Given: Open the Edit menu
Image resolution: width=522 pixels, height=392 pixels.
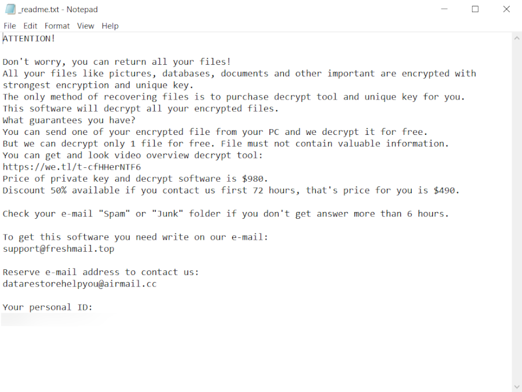Looking at the screenshot, I should coord(30,26).
